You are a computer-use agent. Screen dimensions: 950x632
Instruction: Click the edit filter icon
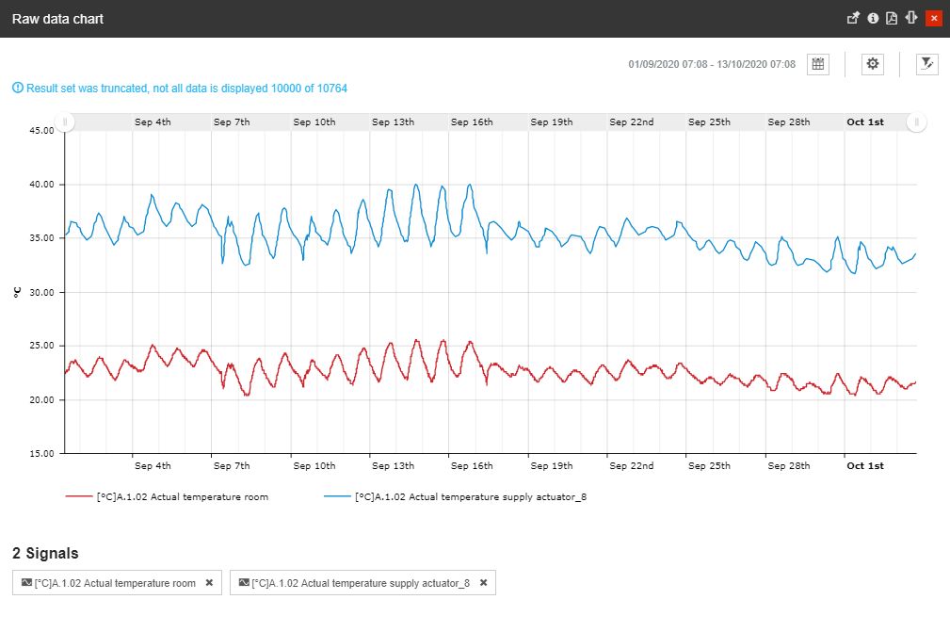(x=927, y=64)
